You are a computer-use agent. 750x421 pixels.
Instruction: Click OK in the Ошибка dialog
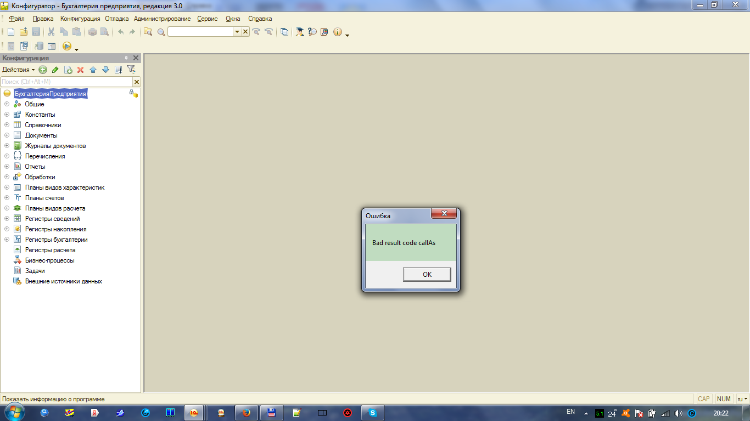point(427,275)
